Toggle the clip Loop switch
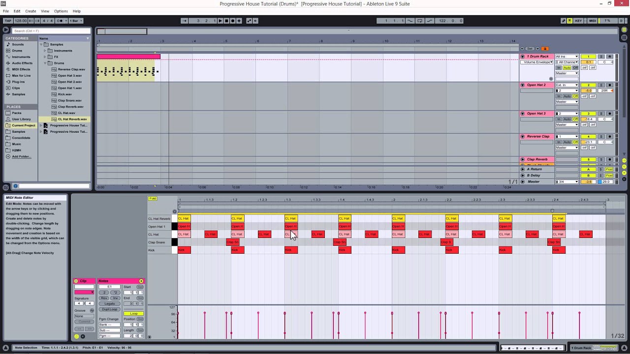Viewport: 630px width, 354px height. 133,313
